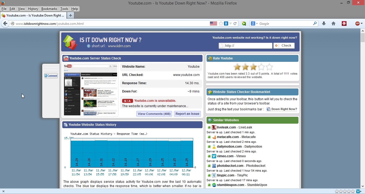Click the Youtube.com is unavailable status text

(155, 101)
